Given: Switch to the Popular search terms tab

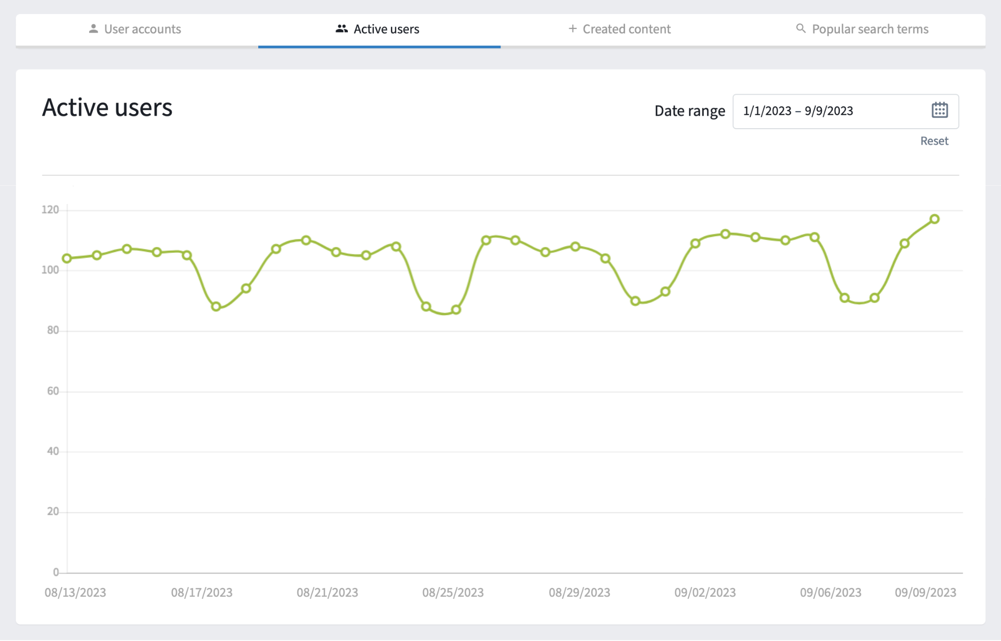Looking at the screenshot, I should 870,29.
